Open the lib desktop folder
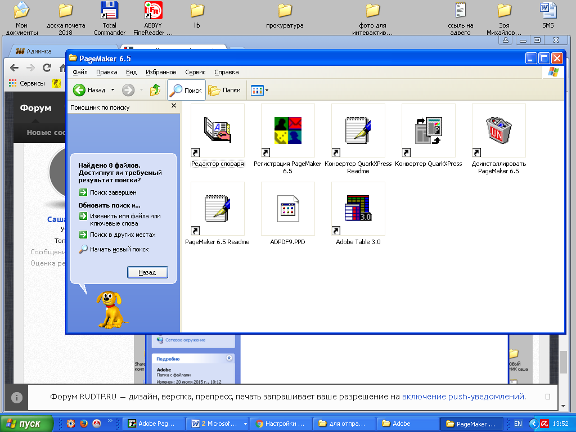The image size is (576, 432). point(197,15)
